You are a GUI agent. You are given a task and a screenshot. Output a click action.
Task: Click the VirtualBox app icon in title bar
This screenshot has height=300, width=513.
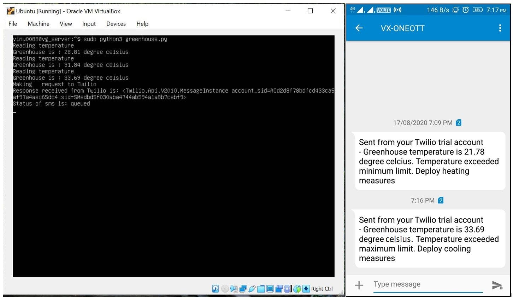click(x=11, y=11)
